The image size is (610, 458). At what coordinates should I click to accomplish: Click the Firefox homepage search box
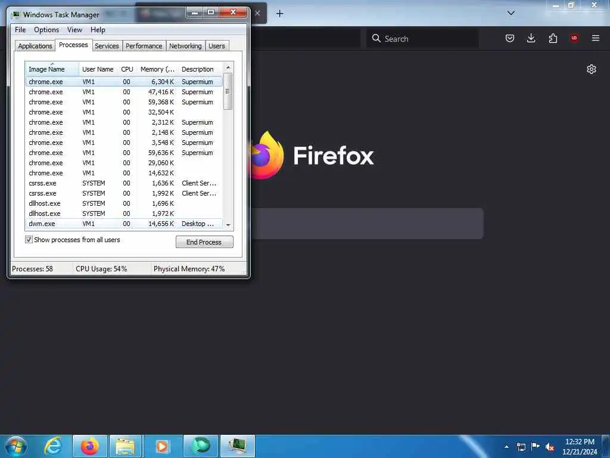(x=368, y=224)
